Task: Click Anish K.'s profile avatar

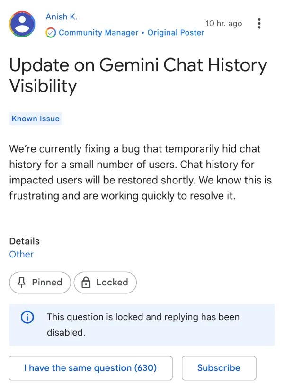Action: (x=22, y=24)
